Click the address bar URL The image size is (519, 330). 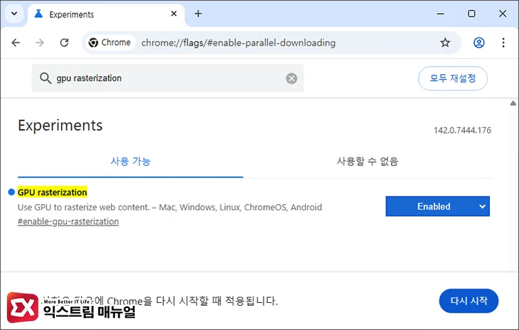pos(238,43)
